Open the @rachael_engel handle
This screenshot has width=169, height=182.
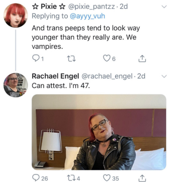tap(107, 76)
